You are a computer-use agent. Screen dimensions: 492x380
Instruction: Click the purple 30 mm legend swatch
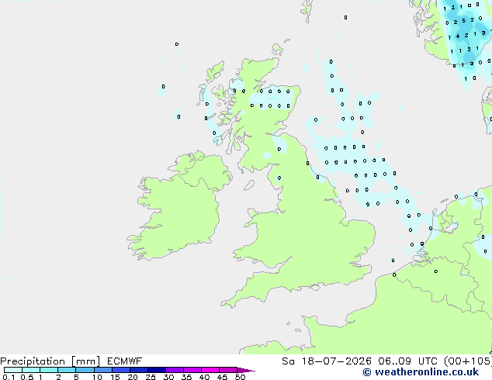[175, 370]
